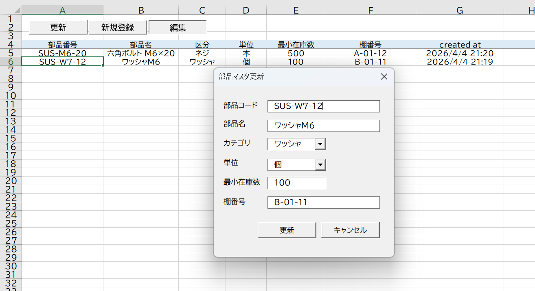This screenshot has height=291, width=535.
Task: Expand the 単位 dropdown arrow
Action: (x=320, y=165)
